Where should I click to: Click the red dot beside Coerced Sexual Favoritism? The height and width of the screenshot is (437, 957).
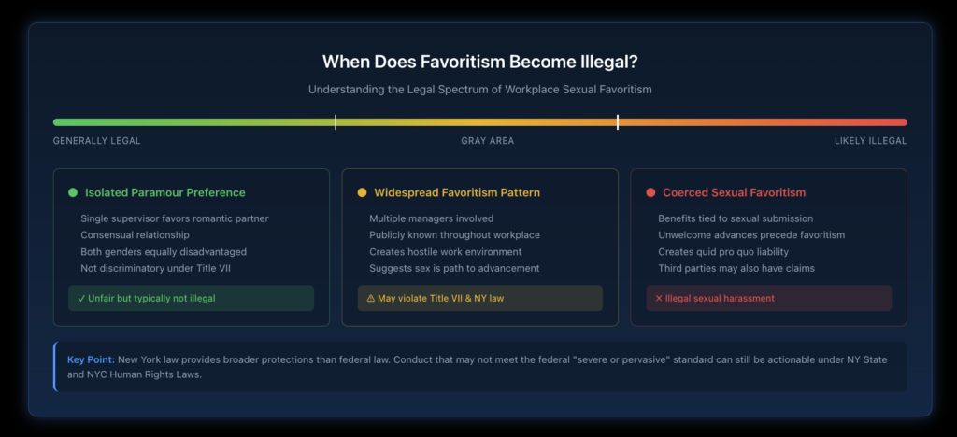[x=650, y=193]
